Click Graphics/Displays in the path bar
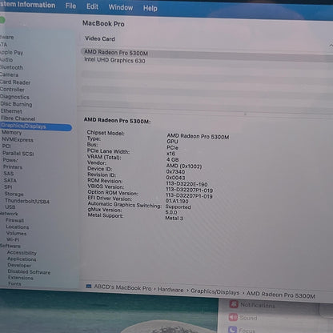Screen dimensions: 333x333 coord(215,291)
